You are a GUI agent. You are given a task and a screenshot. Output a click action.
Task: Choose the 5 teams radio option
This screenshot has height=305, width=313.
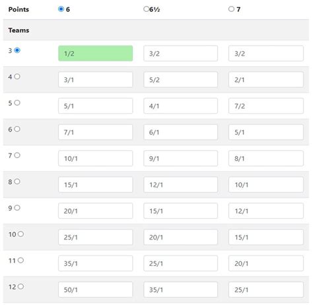17,103
